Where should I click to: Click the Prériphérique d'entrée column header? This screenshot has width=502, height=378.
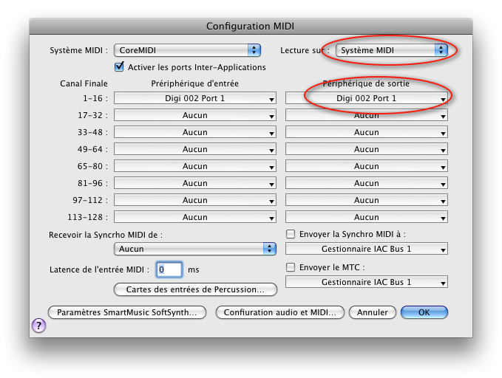195,83
